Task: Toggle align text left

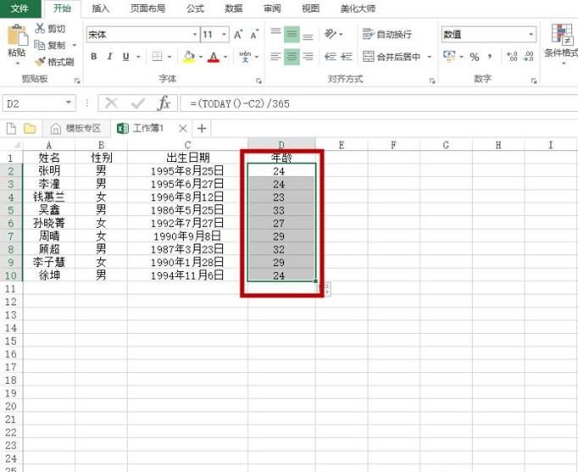Action: click(x=275, y=57)
